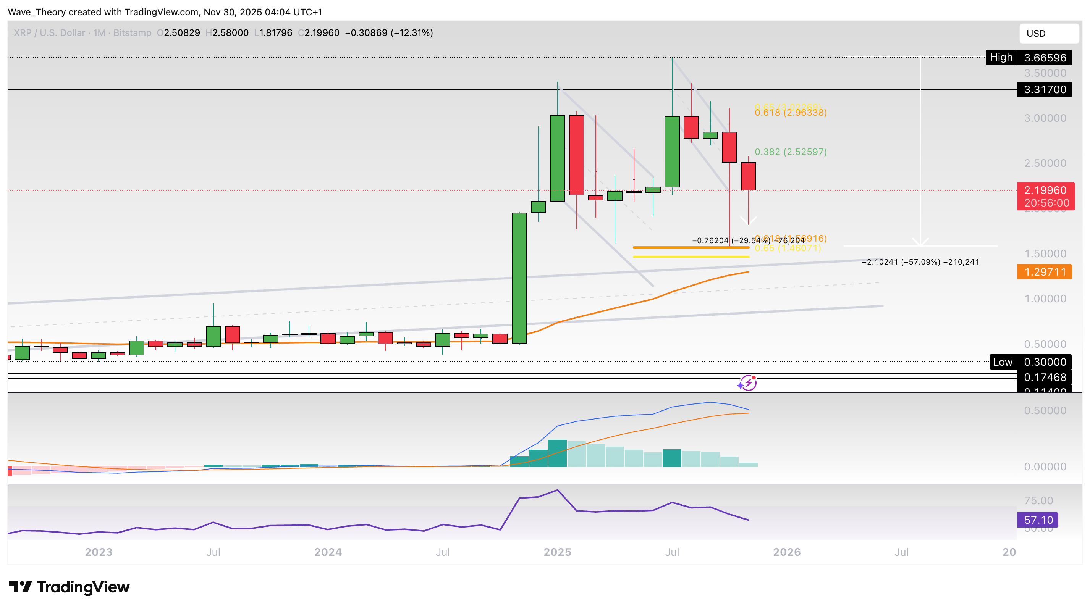Image resolution: width=1090 pixels, height=610 pixels.
Task: Select the 0.382 (2.52597) Fibonacci label
Action: (791, 152)
